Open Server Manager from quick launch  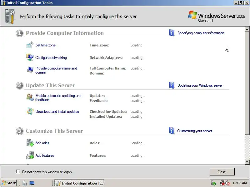(25, 183)
